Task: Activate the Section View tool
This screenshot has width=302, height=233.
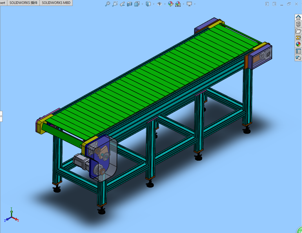Action: click(x=129, y=4)
